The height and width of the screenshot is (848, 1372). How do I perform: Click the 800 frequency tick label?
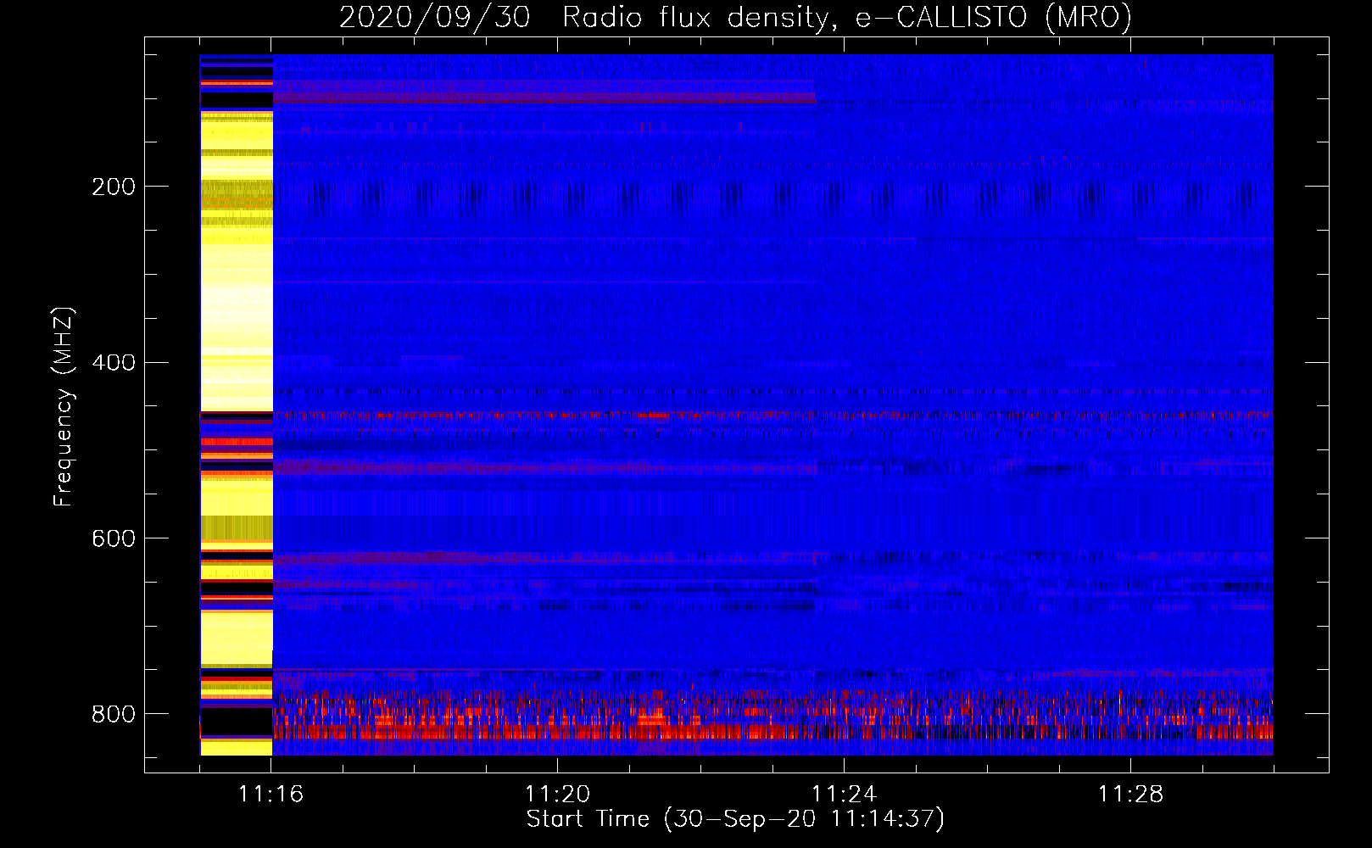pos(114,714)
